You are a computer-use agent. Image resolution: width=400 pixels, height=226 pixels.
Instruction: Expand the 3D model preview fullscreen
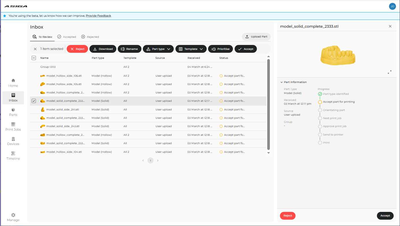[x=390, y=72]
